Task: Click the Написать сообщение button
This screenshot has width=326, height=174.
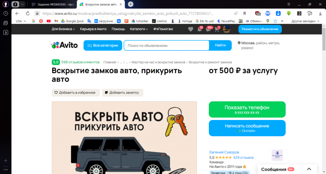Action: 247,128
